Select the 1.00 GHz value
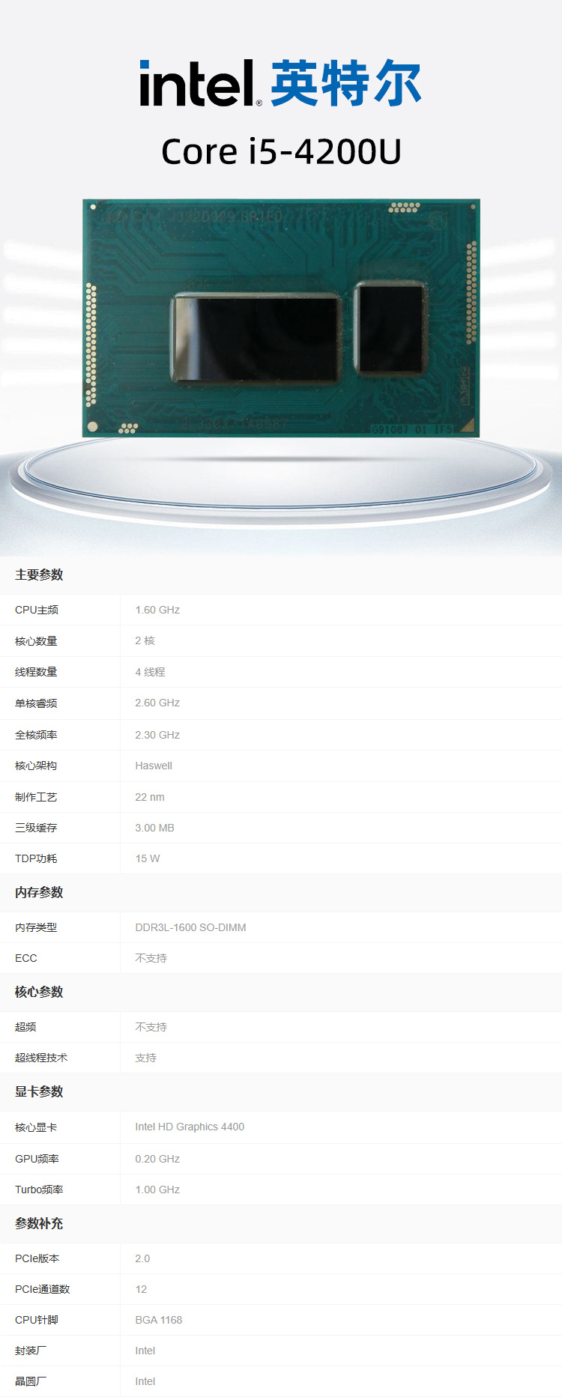Viewport: 562px width, 1397px height. pyautogui.click(x=157, y=1190)
